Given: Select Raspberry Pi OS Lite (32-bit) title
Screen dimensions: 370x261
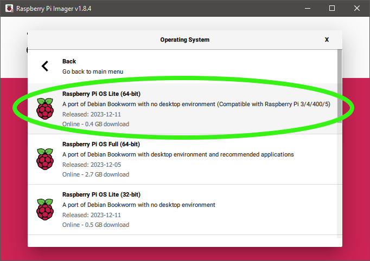Looking at the screenshot, I should [101, 194].
